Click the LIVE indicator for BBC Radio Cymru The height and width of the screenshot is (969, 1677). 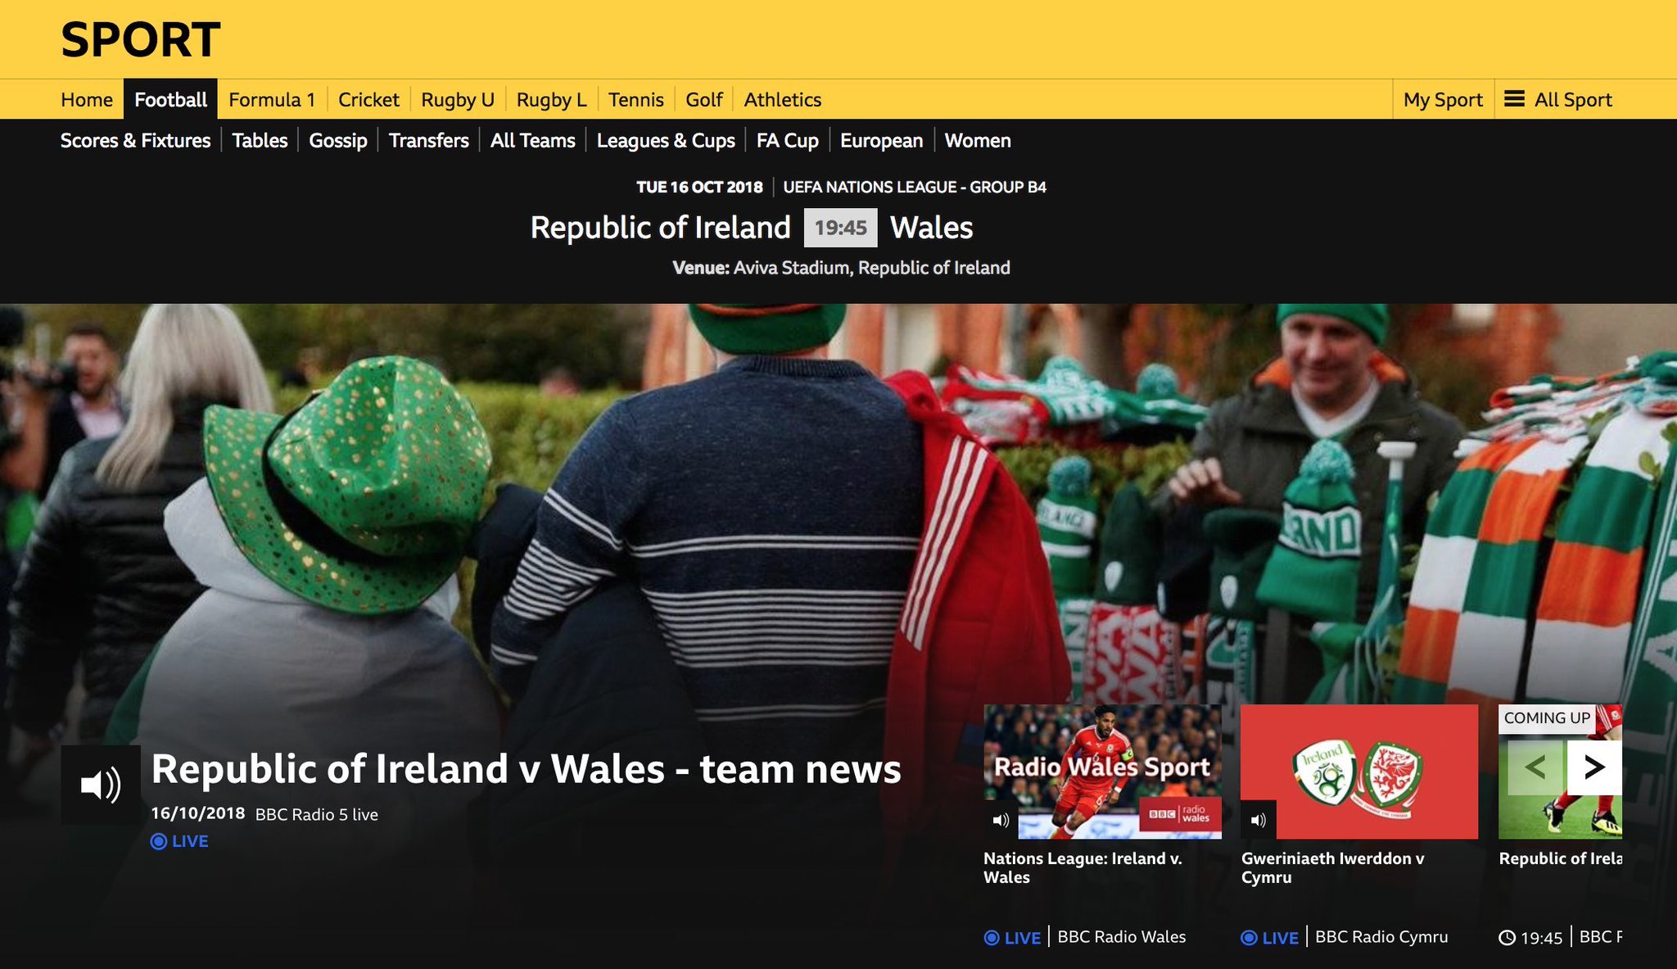click(x=1271, y=938)
